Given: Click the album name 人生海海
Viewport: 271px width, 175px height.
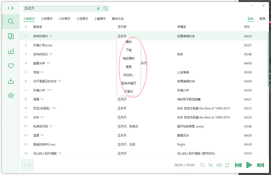Looking at the screenshot, I should click(183, 72).
